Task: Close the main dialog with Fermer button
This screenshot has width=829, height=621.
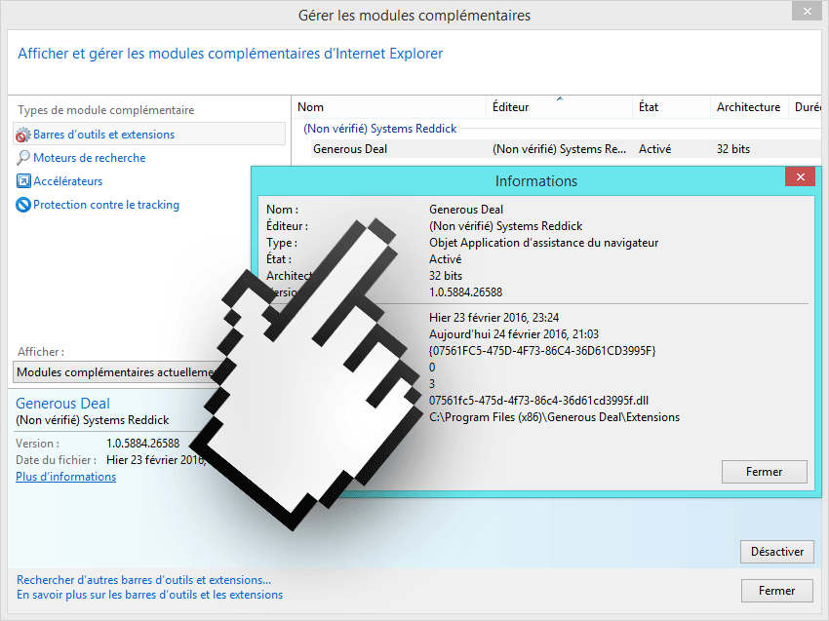Action: pos(776,591)
